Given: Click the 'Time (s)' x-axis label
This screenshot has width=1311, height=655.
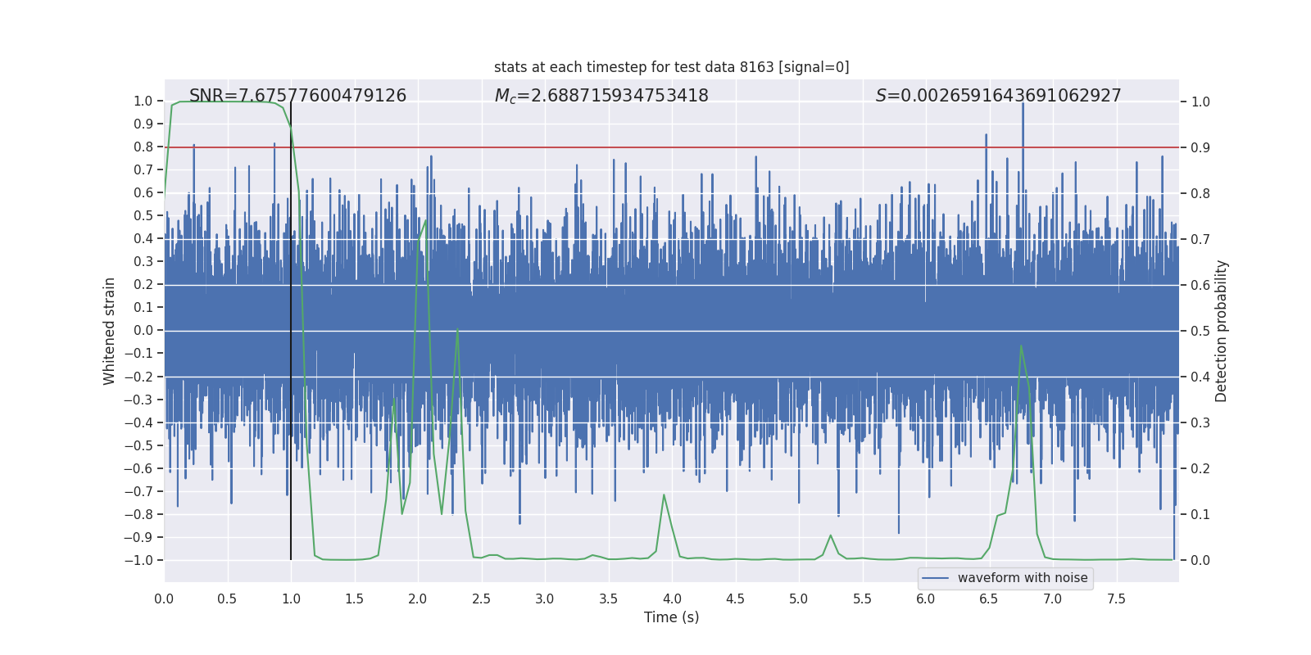Looking at the screenshot, I should pyautogui.click(x=671, y=617).
